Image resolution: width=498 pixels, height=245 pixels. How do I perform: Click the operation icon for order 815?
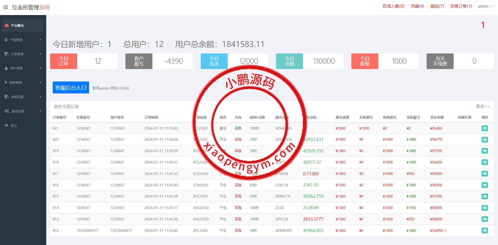(484, 196)
